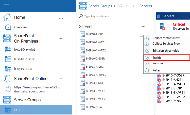Image resolution: width=190 pixels, height=115 pixels.
Task: Open the hamburger navigation menu
Action: [6, 6]
